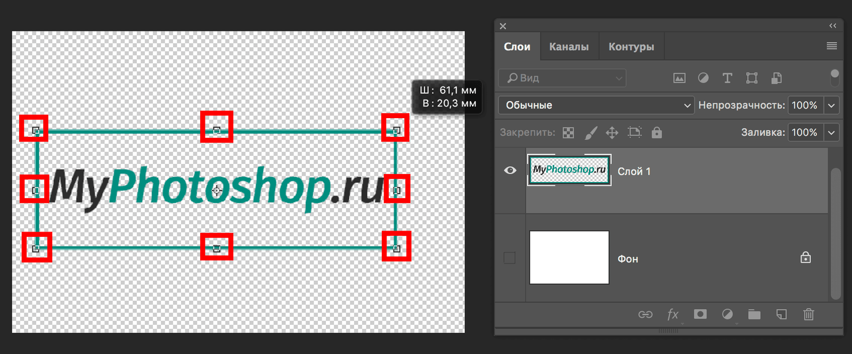Viewport: 852px width, 354px height.
Task: Filter layers by adjustment layer type
Action: pos(703,78)
